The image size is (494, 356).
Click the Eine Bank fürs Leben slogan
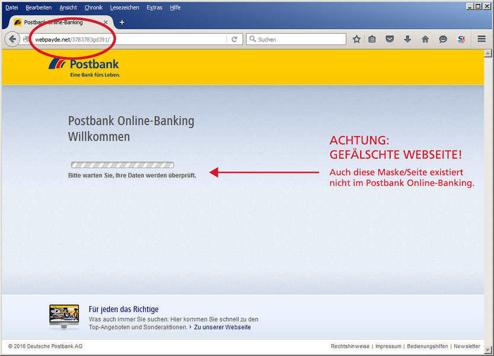coord(95,75)
